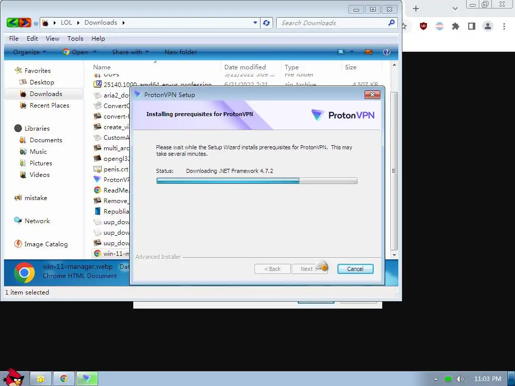Select the penis.crt file icon
The height and width of the screenshot is (386, 515).
pyautogui.click(x=98, y=169)
